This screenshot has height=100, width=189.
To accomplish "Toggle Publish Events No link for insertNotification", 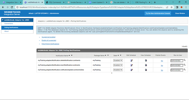I will point(162,66).
